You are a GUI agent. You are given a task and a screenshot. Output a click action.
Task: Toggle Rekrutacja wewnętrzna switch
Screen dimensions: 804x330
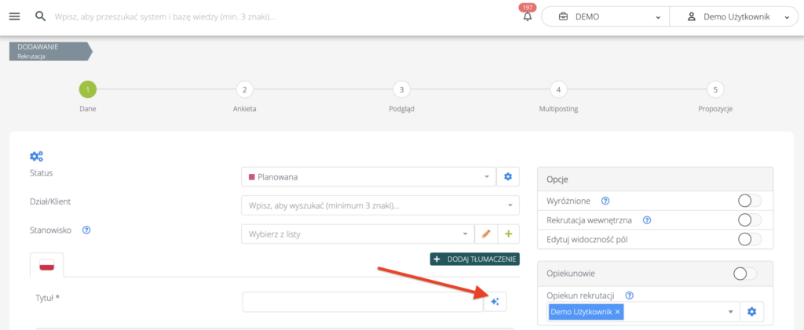tap(750, 220)
